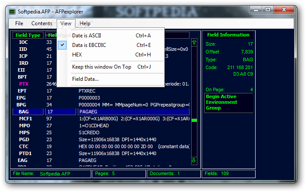Viewport: 306px width, 192px height.
Task: Click the highlighted BAG field type
Action: point(28,112)
